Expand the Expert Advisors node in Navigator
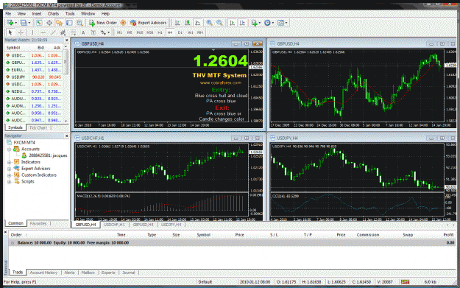460x288 pixels. [x=9, y=169]
